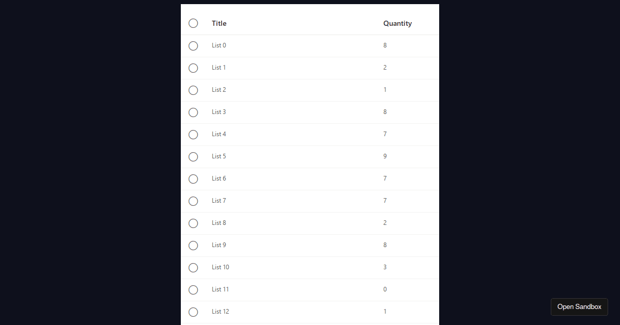Click the Open Sandbox button

tap(579, 306)
